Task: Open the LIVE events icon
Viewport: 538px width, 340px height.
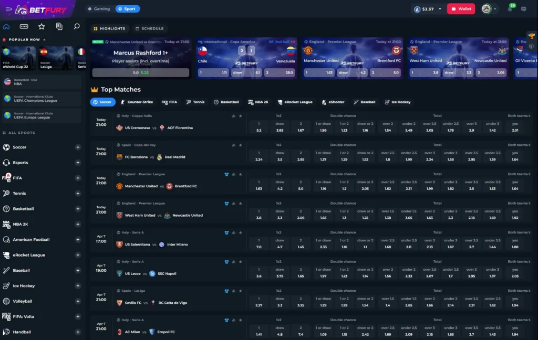Action: coord(24,26)
